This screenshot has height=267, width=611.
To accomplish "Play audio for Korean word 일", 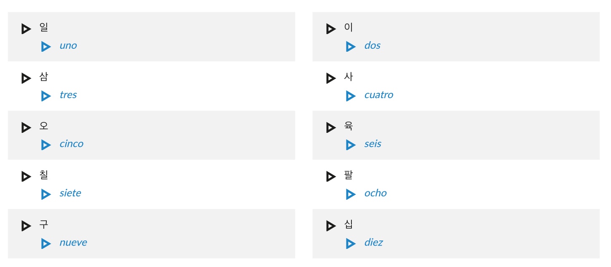I will [x=26, y=29].
